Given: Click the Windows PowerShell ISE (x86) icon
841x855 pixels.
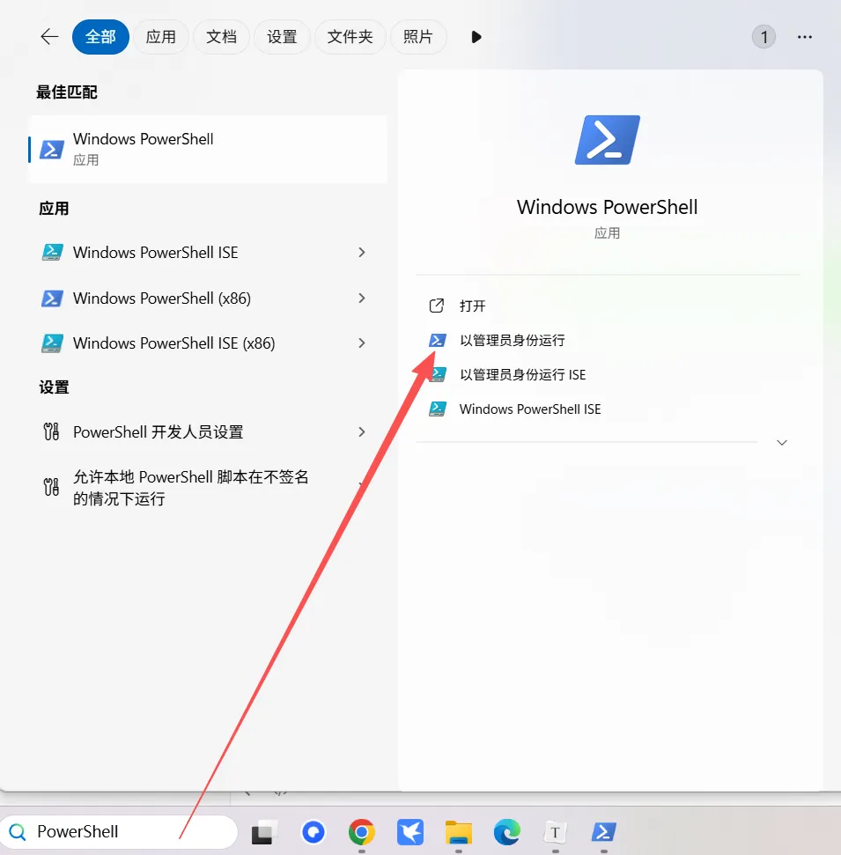Looking at the screenshot, I should 52,343.
